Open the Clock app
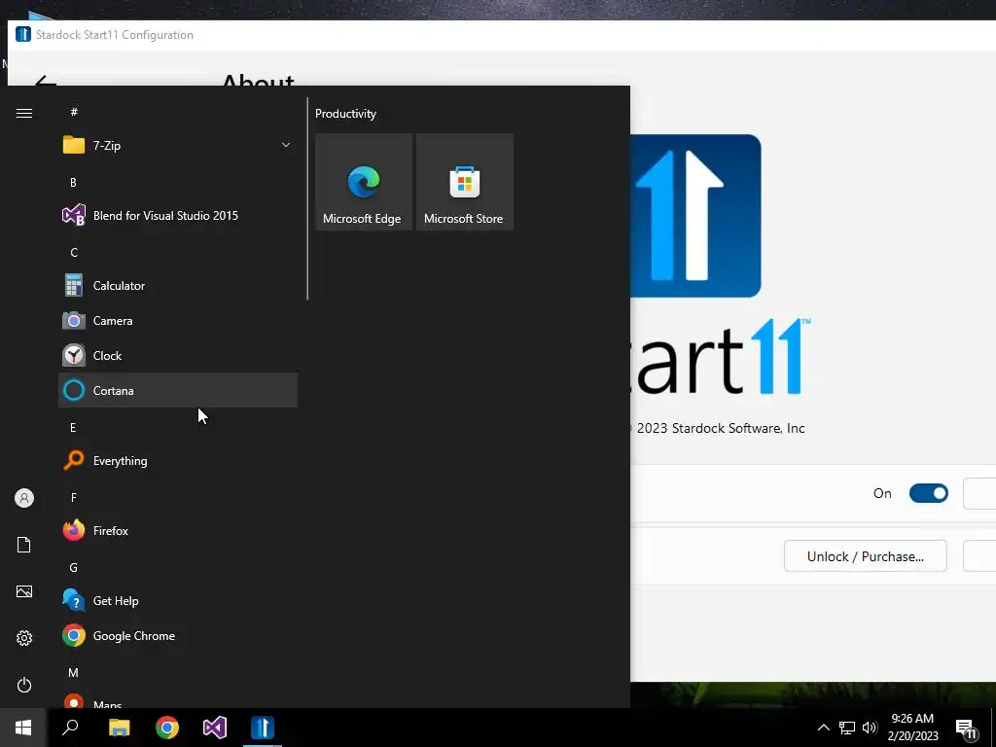This screenshot has height=747, width=996. coord(178,356)
